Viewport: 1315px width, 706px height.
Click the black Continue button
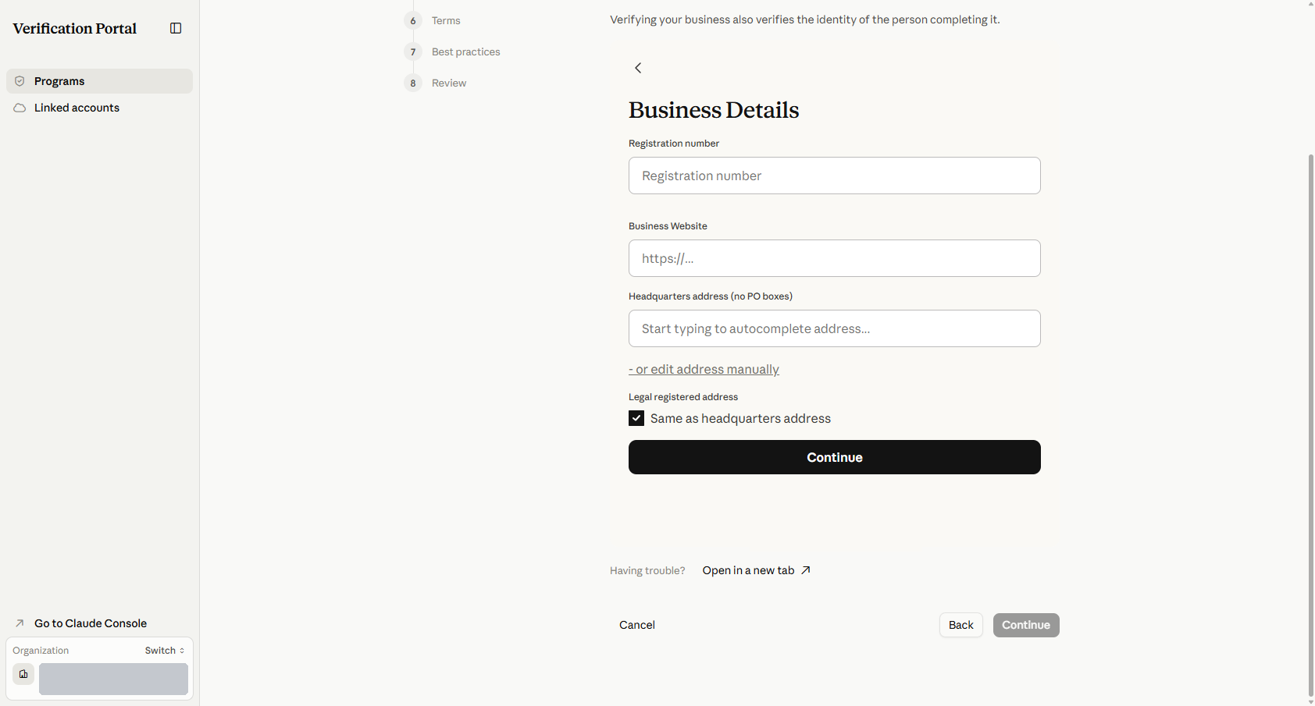[x=835, y=457]
